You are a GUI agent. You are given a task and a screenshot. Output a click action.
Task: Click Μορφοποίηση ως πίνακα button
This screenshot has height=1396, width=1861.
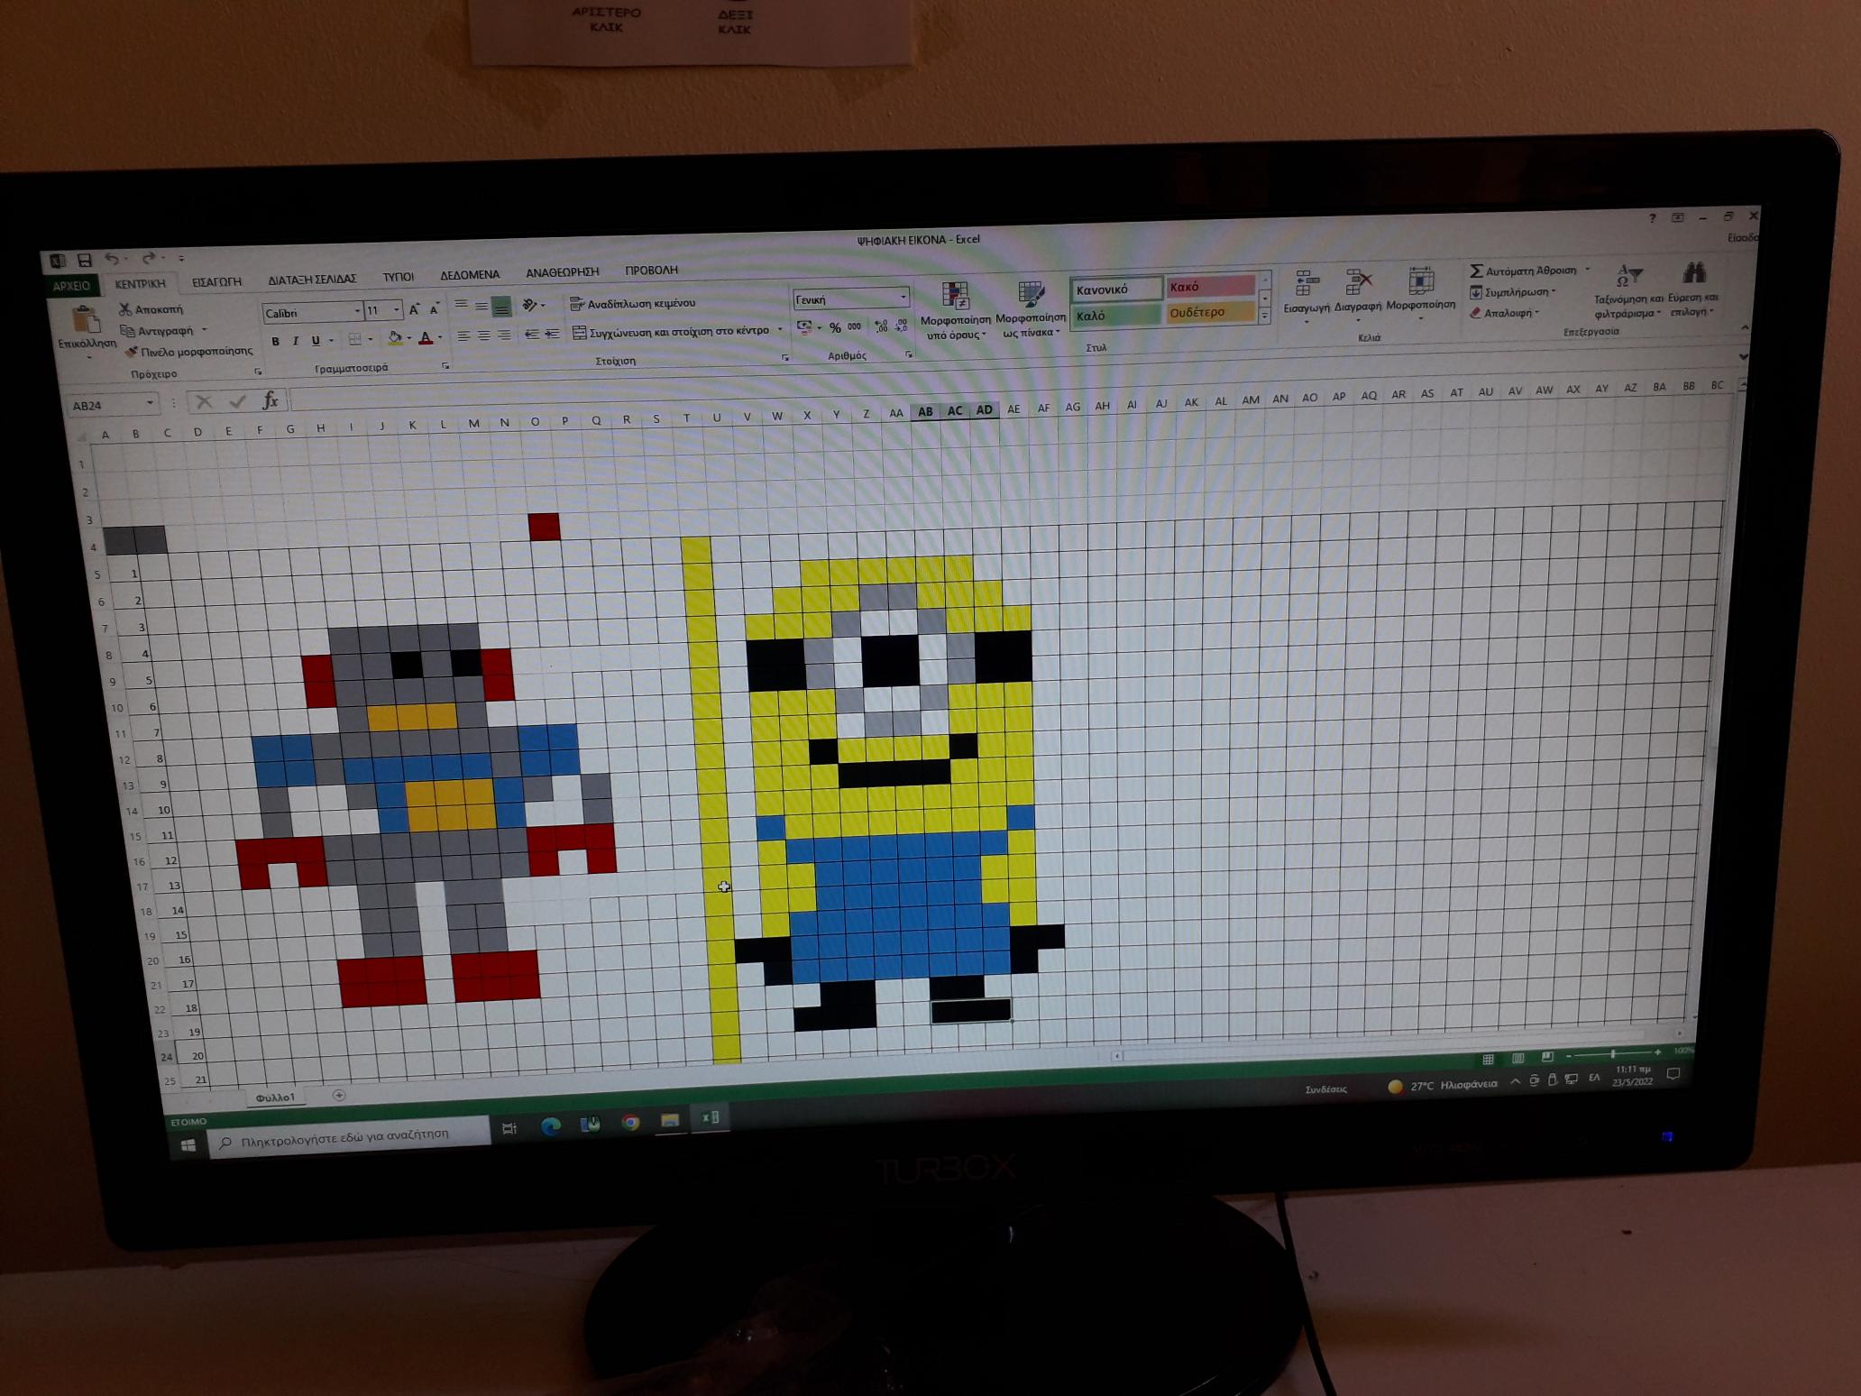[1031, 309]
